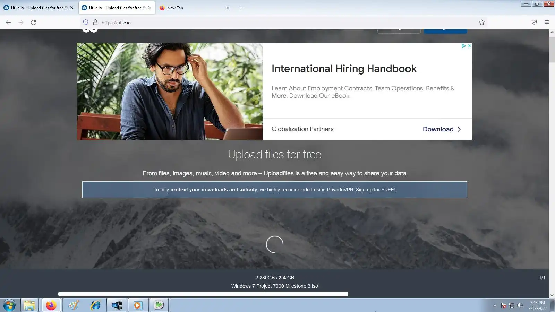
Task: Open Windows Media Player from the taskbar
Action: tap(138, 305)
